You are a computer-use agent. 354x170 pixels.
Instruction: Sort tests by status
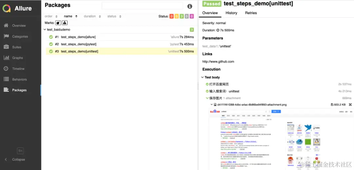[114, 16]
